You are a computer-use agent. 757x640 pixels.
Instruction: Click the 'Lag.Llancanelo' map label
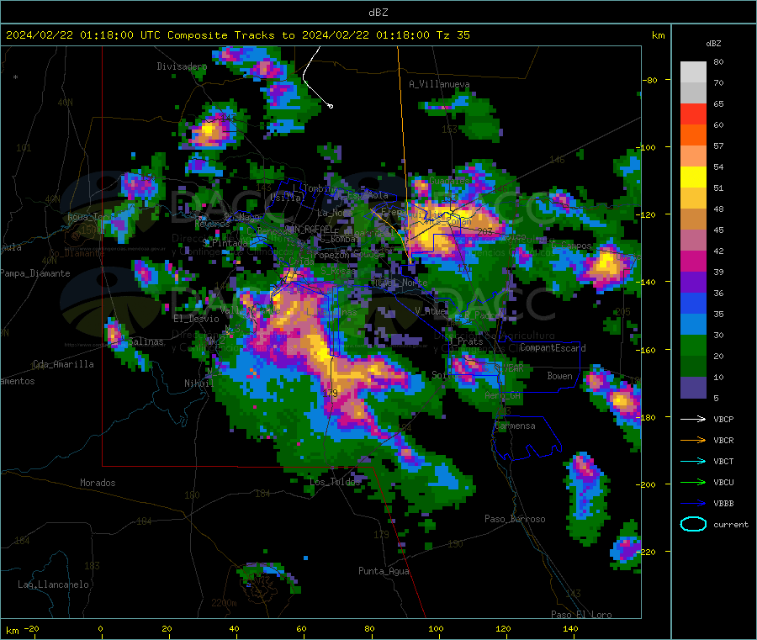pos(53,584)
